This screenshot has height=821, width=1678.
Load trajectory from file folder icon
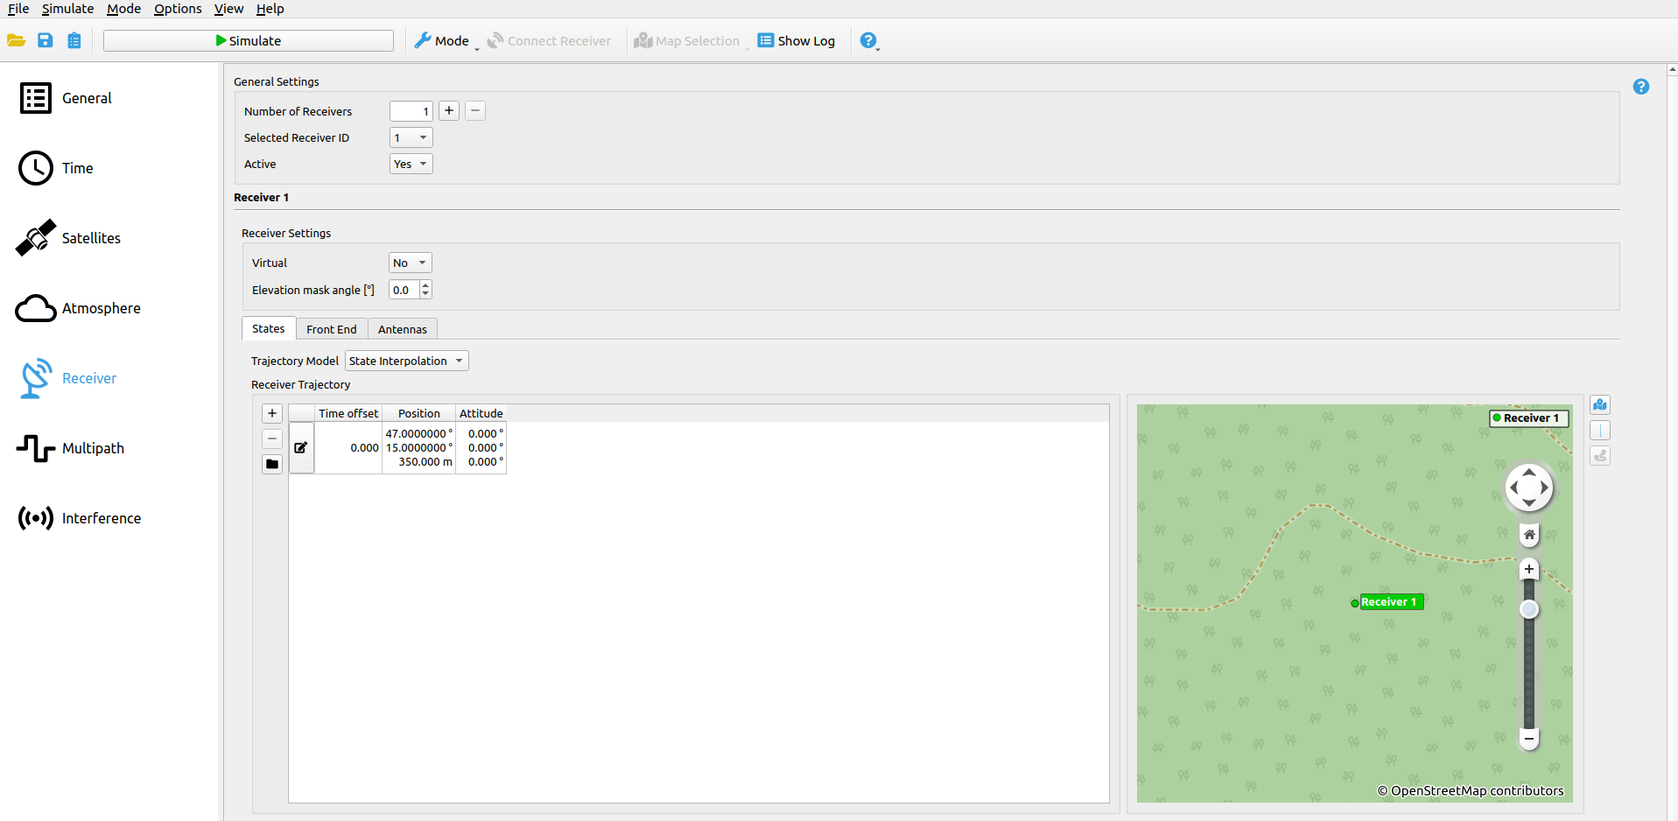pyautogui.click(x=272, y=464)
